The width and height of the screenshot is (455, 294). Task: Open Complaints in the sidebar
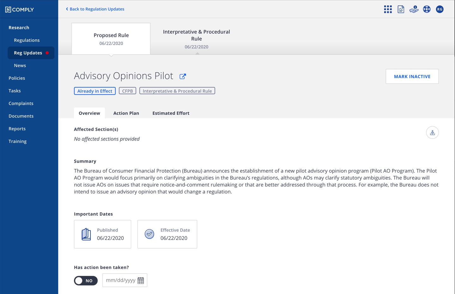[21, 103]
